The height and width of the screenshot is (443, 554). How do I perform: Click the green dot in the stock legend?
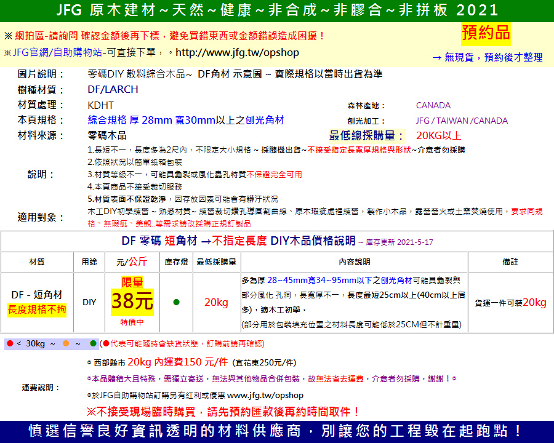(94, 343)
